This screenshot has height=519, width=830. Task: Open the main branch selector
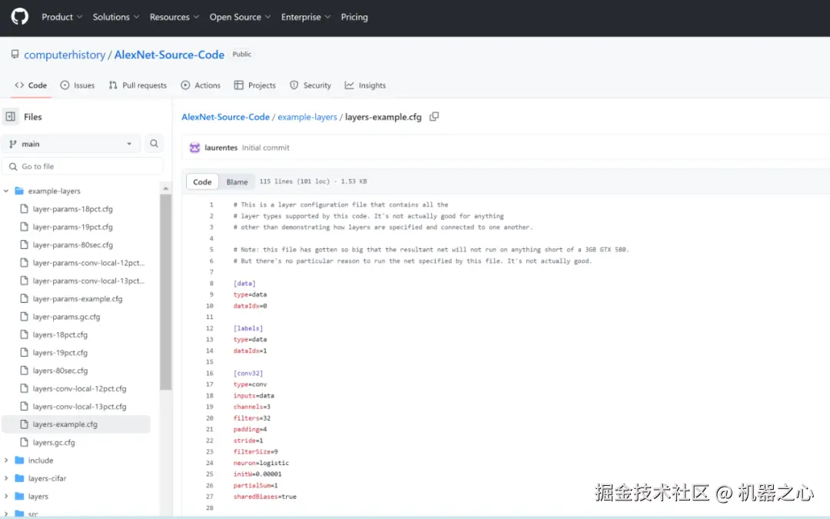[71, 144]
